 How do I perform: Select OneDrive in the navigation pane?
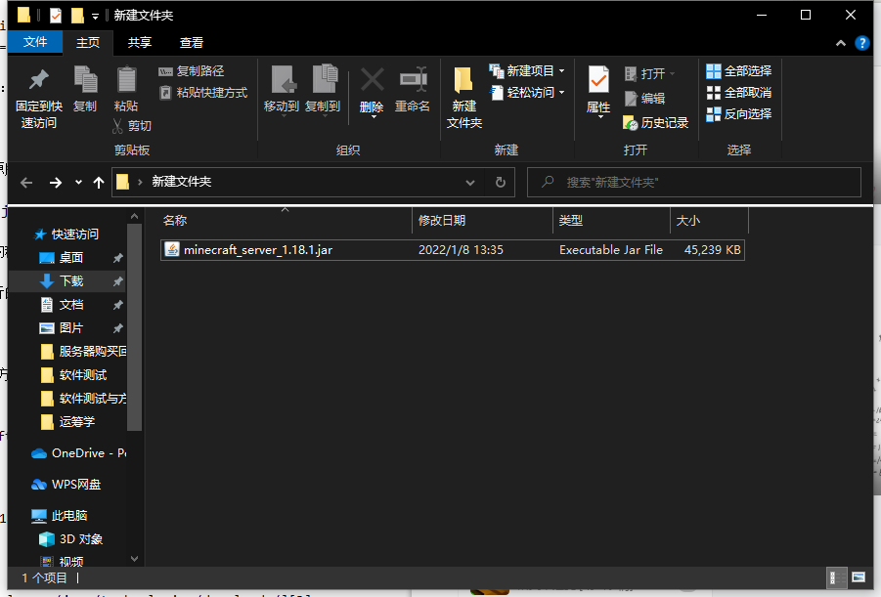[78, 453]
